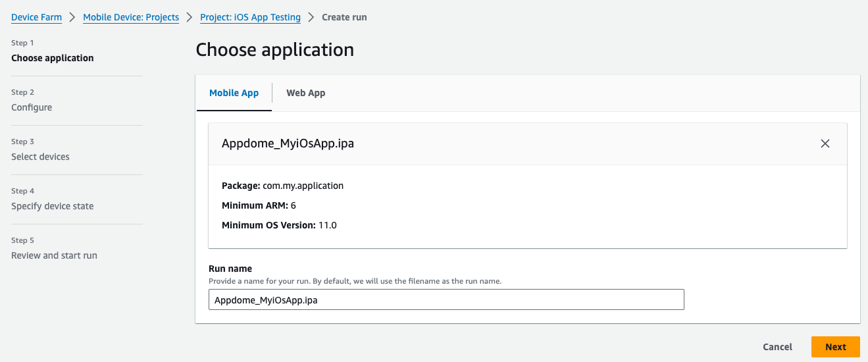The image size is (868, 362).
Task: Navigate to Project: iOS App Testing
Action: (250, 18)
